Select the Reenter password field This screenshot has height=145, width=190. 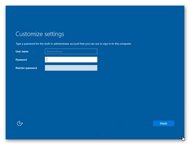(x=71, y=68)
